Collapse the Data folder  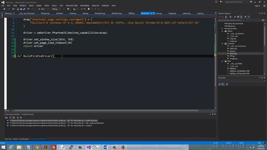click(222, 61)
